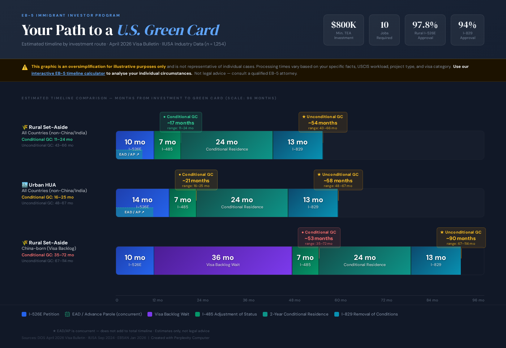This screenshot has height=348, width=506.
Task: Click the tractor icon beside Rural Set-Aside
Action: pos(24,127)
